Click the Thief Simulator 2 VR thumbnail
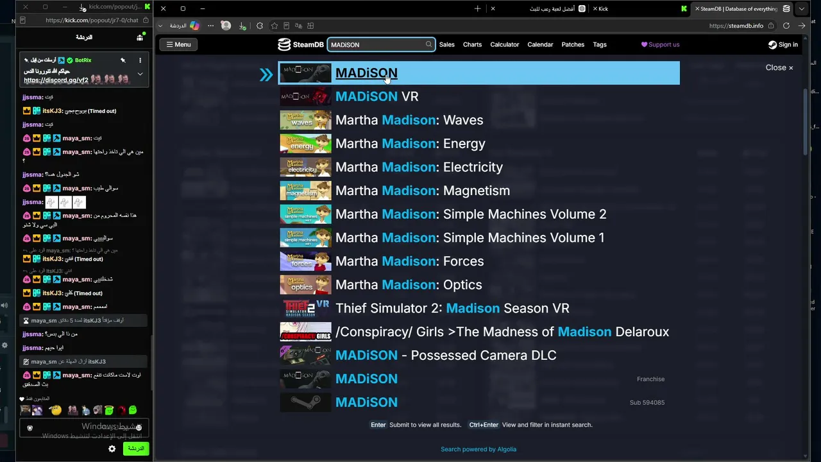This screenshot has width=821, height=462. click(x=306, y=309)
